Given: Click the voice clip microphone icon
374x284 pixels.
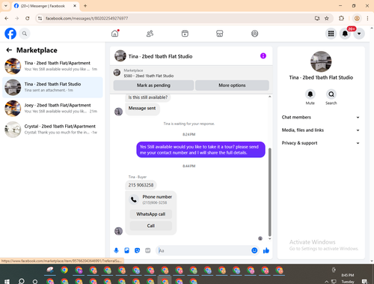Looking at the screenshot, I should click(116, 250).
